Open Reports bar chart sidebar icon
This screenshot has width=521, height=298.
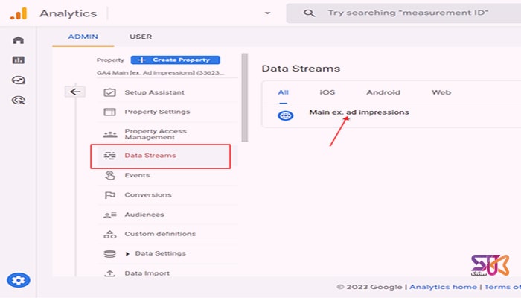tap(19, 60)
